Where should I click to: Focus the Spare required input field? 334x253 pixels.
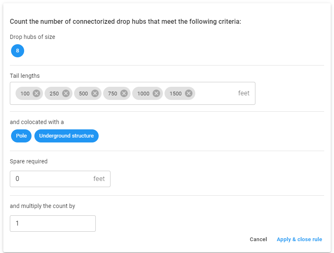(60, 179)
